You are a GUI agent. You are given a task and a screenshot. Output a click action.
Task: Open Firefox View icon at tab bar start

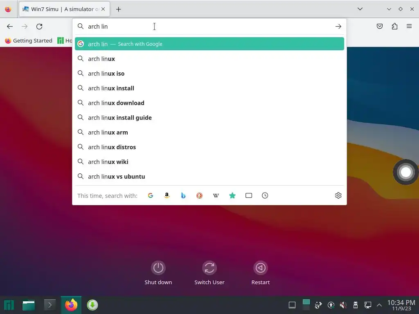8,9
